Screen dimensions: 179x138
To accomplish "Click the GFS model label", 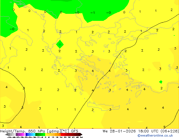I will pyautogui.click(x=75, y=131).
